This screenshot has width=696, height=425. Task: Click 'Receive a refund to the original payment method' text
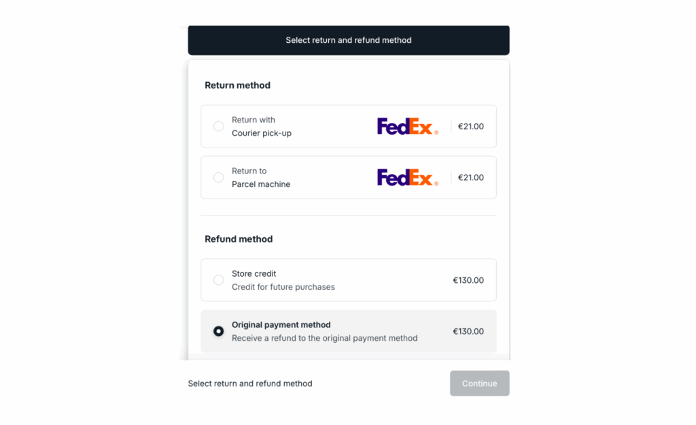coord(324,338)
